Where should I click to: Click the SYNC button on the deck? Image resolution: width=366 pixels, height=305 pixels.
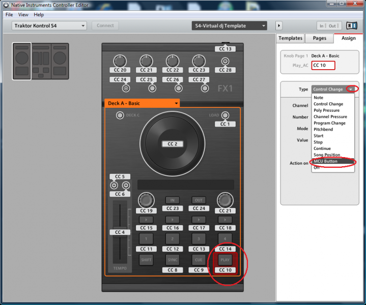[173, 260]
